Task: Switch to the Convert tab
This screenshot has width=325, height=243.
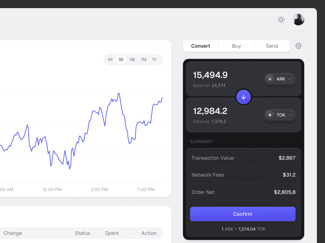Action: point(201,46)
